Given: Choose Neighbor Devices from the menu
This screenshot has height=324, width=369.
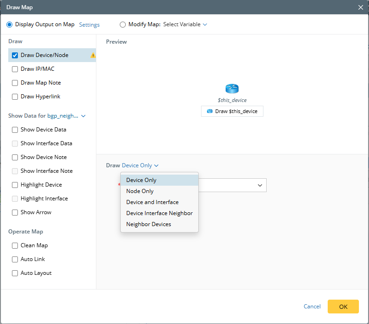Looking at the screenshot, I should [149, 224].
